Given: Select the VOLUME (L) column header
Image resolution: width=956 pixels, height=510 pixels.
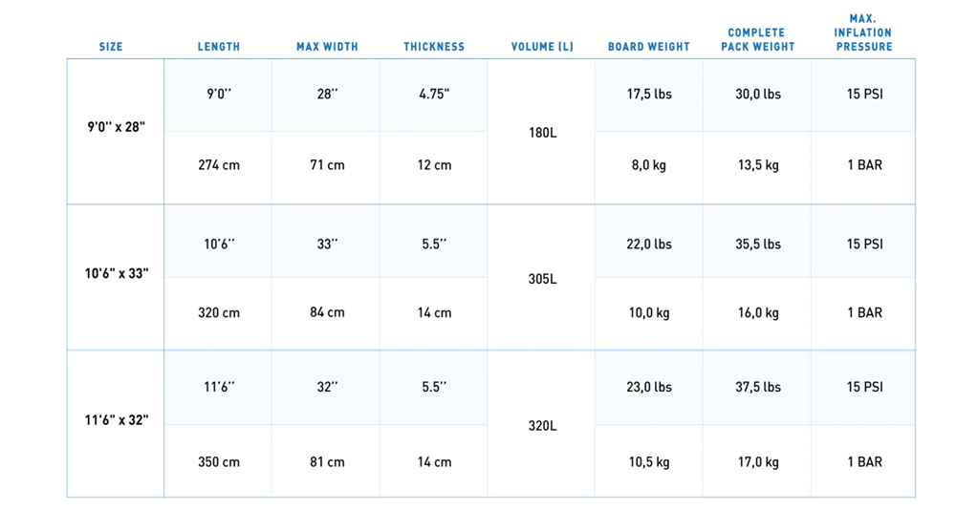Looking at the screenshot, I should click(x=542, y=47).
